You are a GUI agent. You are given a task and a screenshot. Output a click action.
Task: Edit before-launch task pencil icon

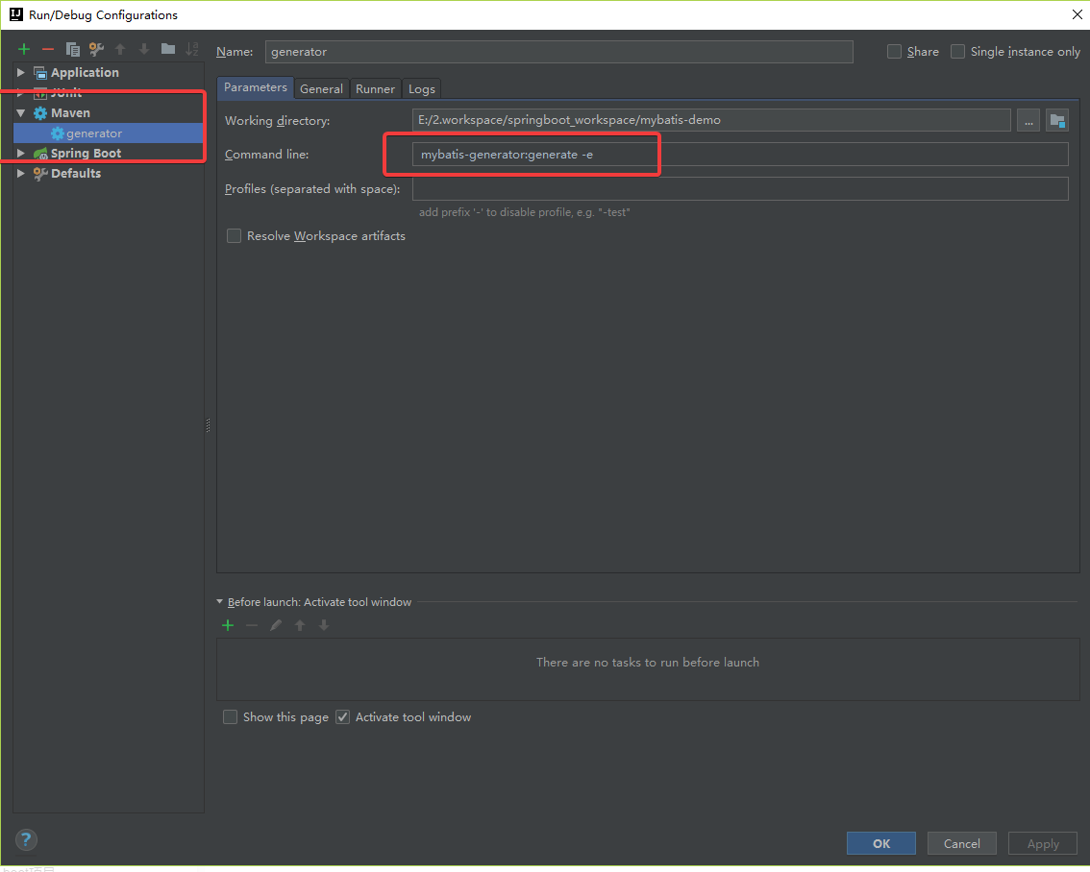276,625
